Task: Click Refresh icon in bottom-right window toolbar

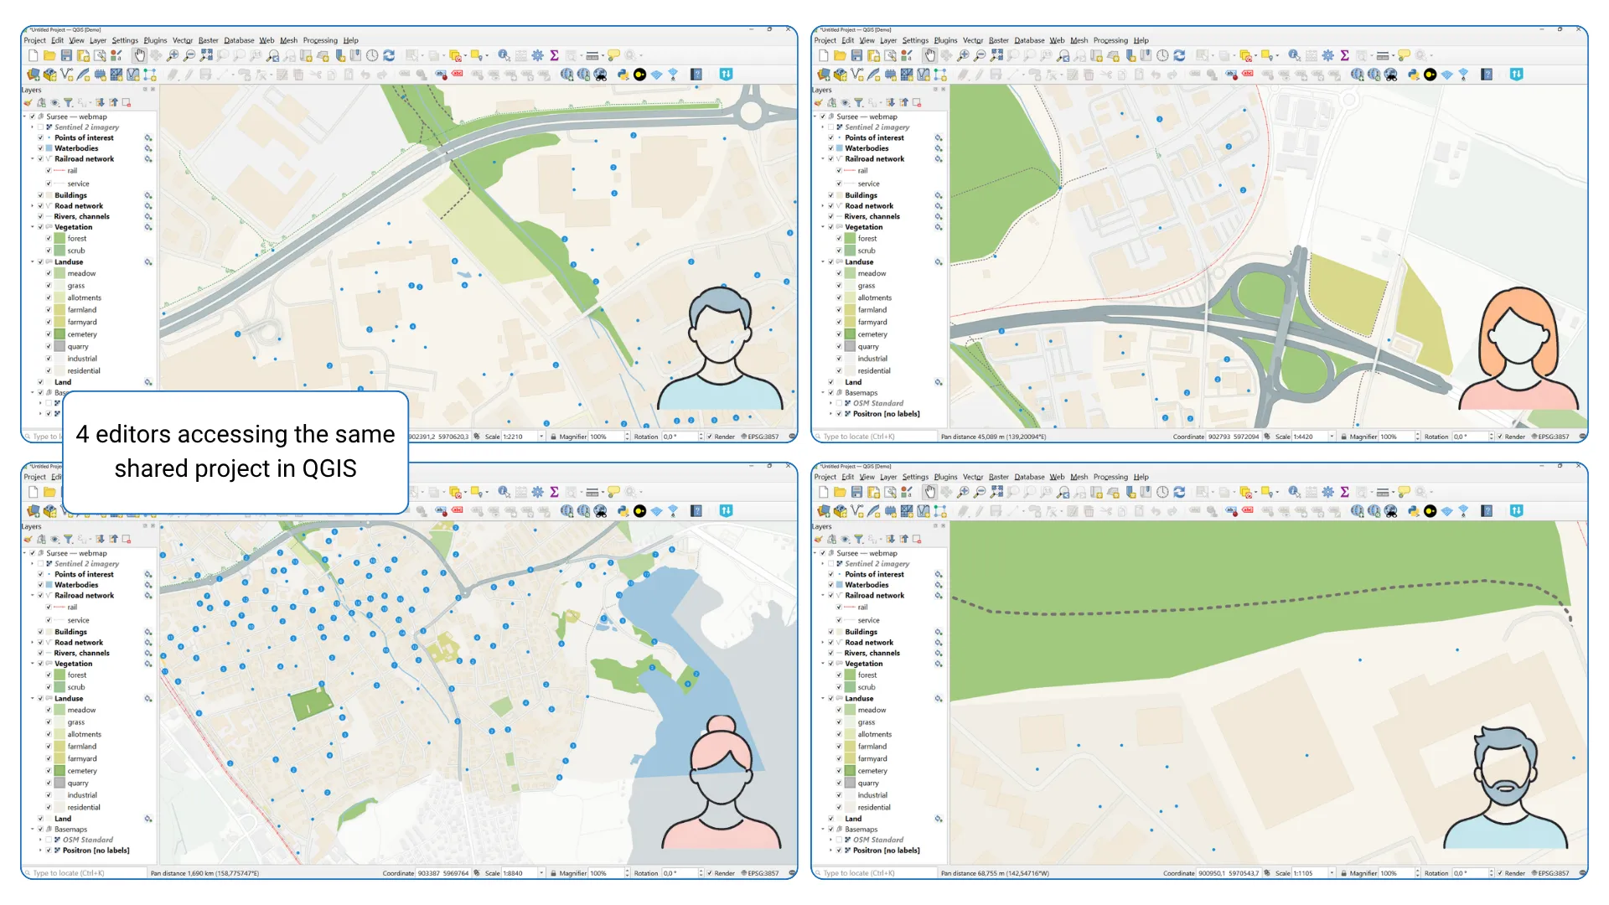Action: point(1179,492)
